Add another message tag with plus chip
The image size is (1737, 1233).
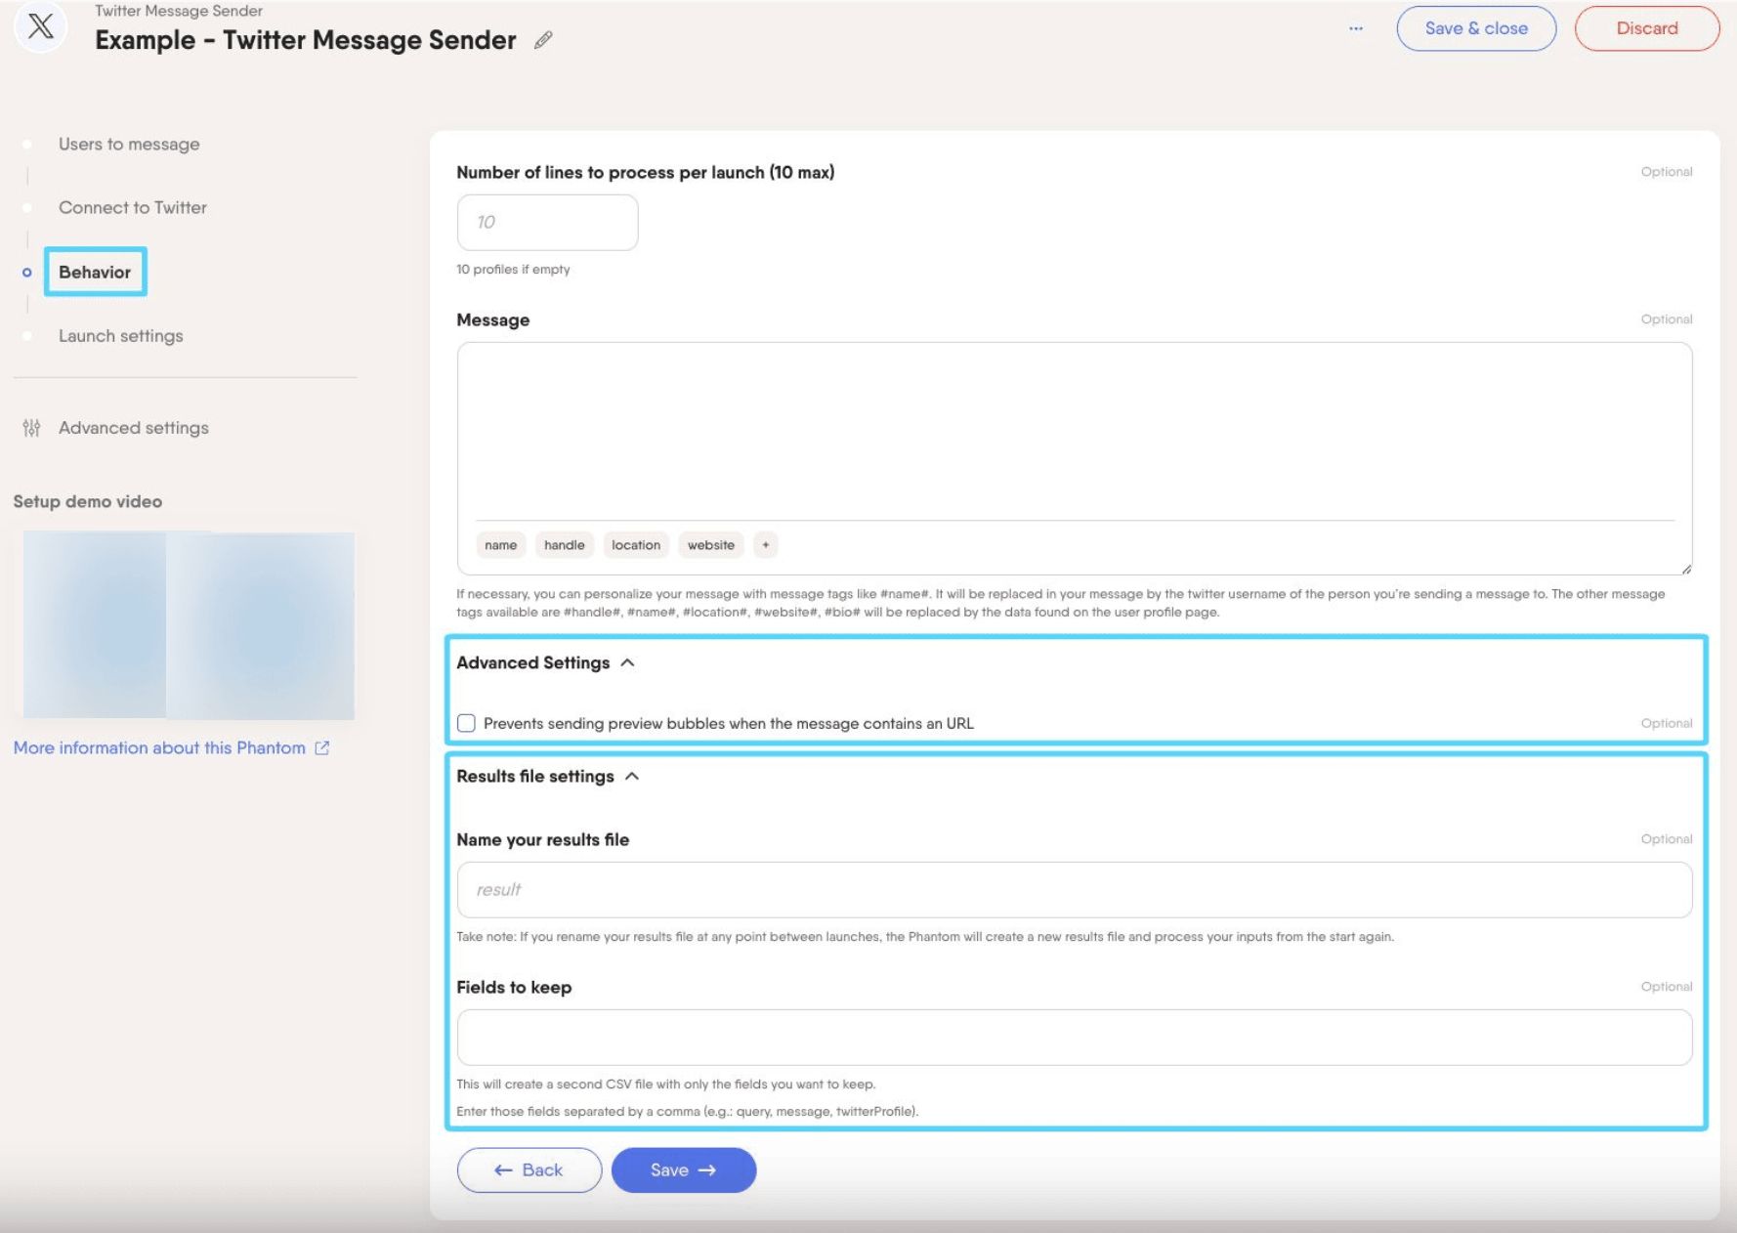pos(766,545)
